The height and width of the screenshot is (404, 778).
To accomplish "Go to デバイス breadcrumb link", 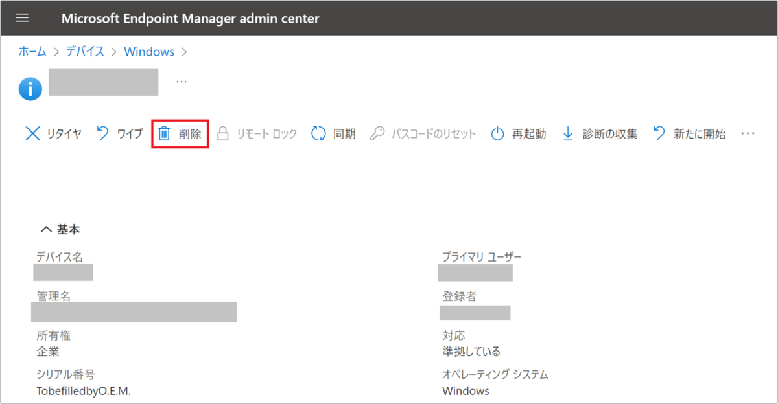I will click(x=85, y=52).
